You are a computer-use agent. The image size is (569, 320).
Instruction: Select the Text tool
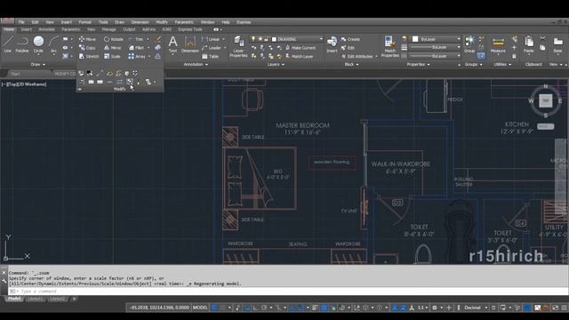(172, 44)
